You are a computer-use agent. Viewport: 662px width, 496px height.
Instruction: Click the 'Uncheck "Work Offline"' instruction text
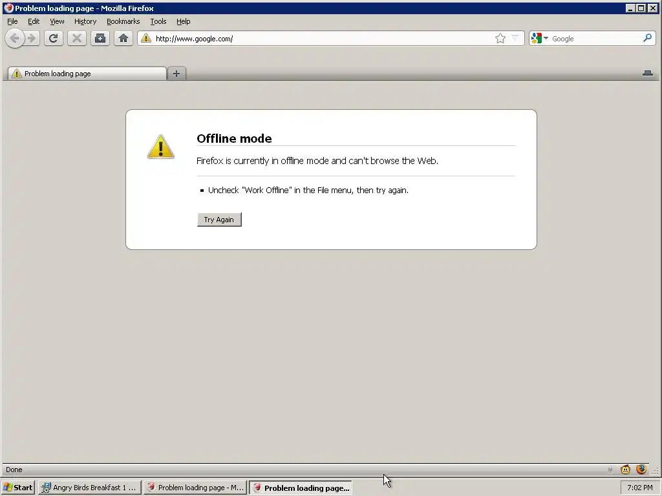click(x=308, y=191)
